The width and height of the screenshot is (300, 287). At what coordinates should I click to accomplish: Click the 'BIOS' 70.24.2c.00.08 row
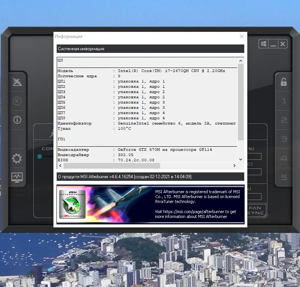tap(106, 160)
